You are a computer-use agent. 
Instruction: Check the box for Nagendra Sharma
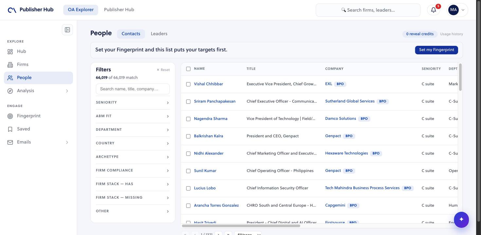tap(188, 119)
